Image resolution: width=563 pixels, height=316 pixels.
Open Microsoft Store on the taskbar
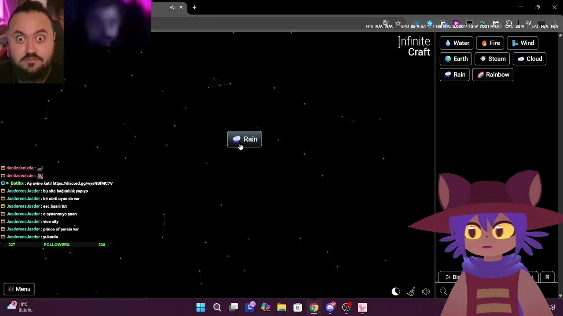tap(298, 307)
